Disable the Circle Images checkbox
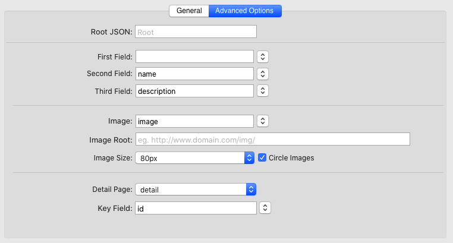This screenshot has width=453, height=243. (x=262, y=158)
